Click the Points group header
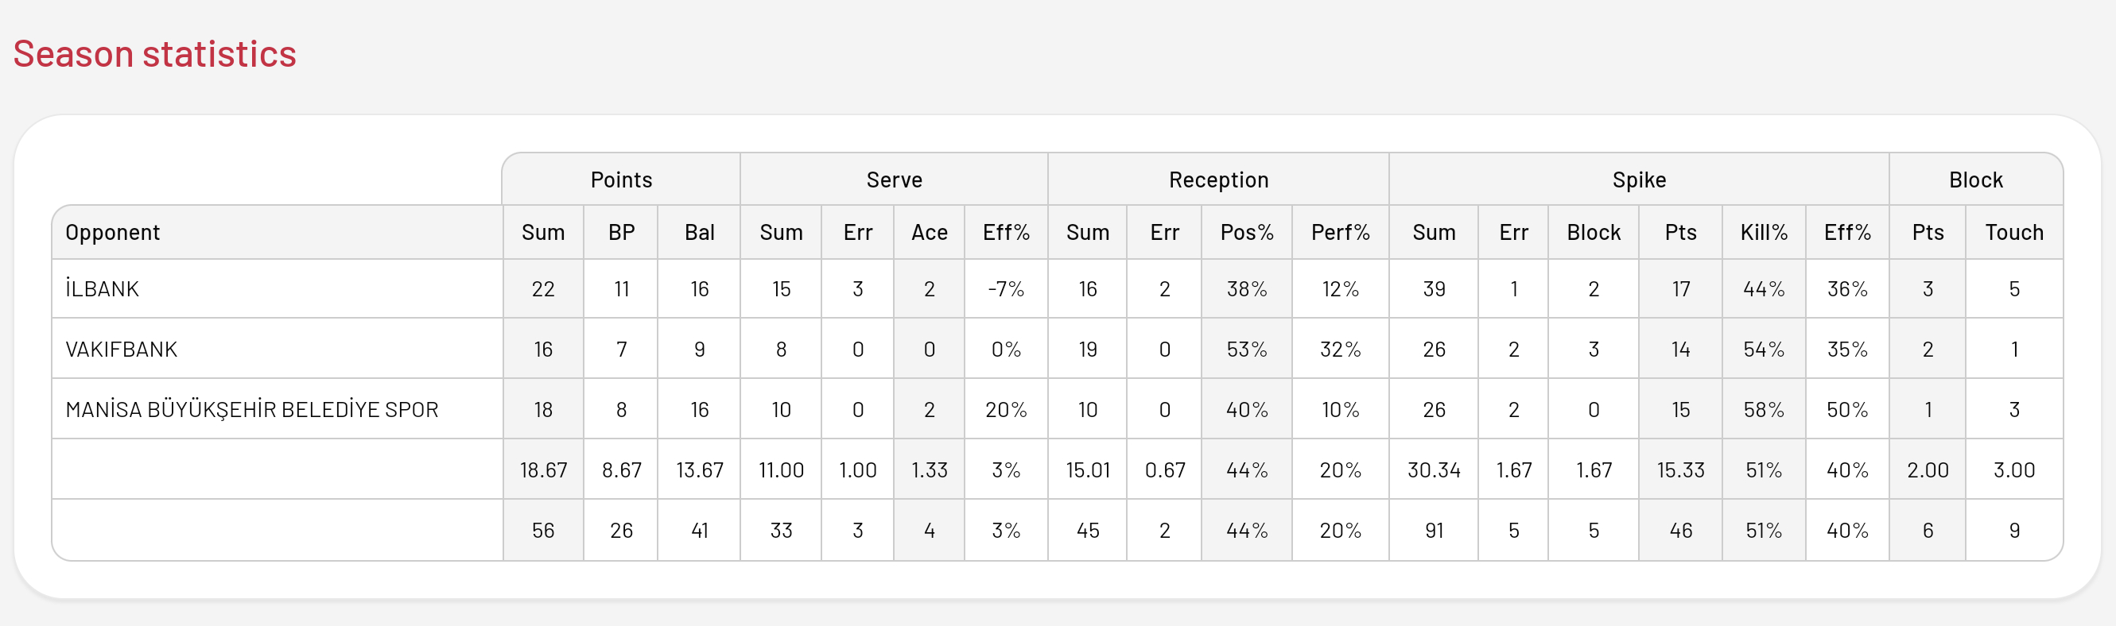Viewport: 2116px width, 626px height. coord(621,180)
